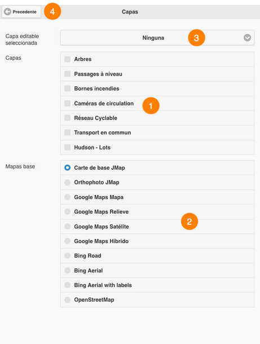
Task: Switch base map to Google Maps Satélite
Action: point(67,226)
